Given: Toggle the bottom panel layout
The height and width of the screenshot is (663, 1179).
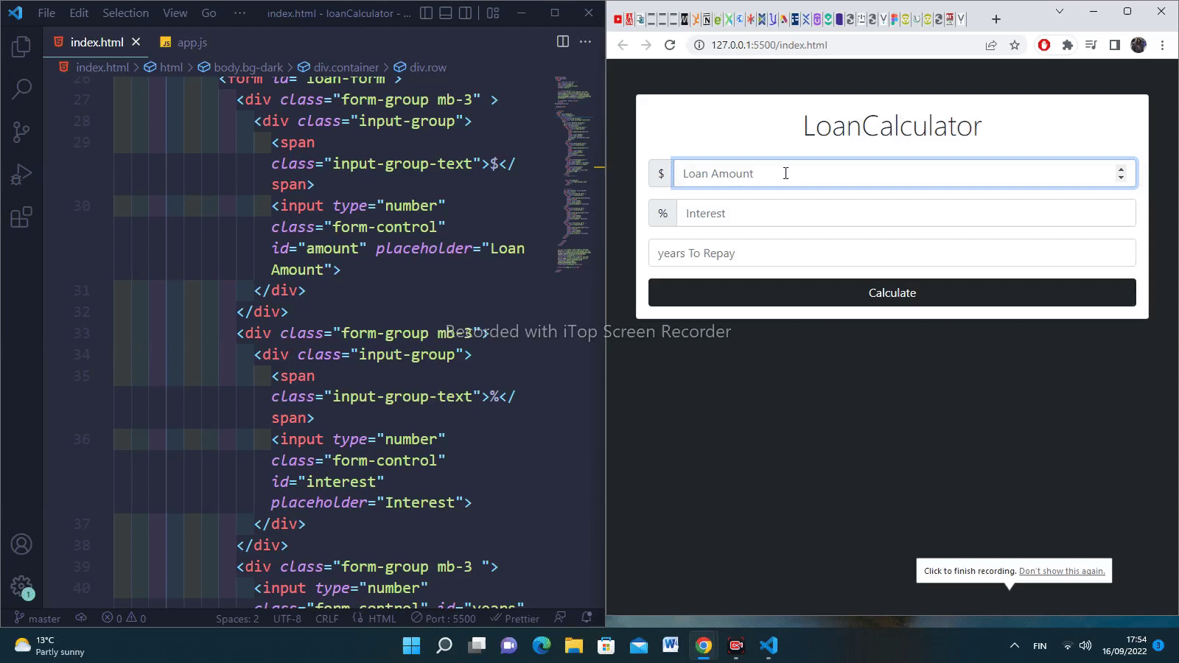Looking at the screenshot, I should click(x=446, y=13).
